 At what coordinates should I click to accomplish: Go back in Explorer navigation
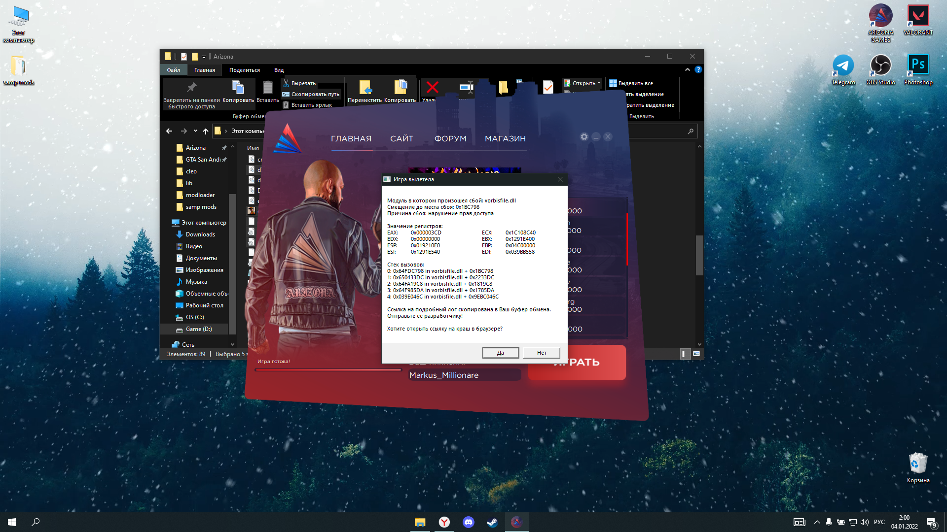pyautogui.click(x=169, y=131)
